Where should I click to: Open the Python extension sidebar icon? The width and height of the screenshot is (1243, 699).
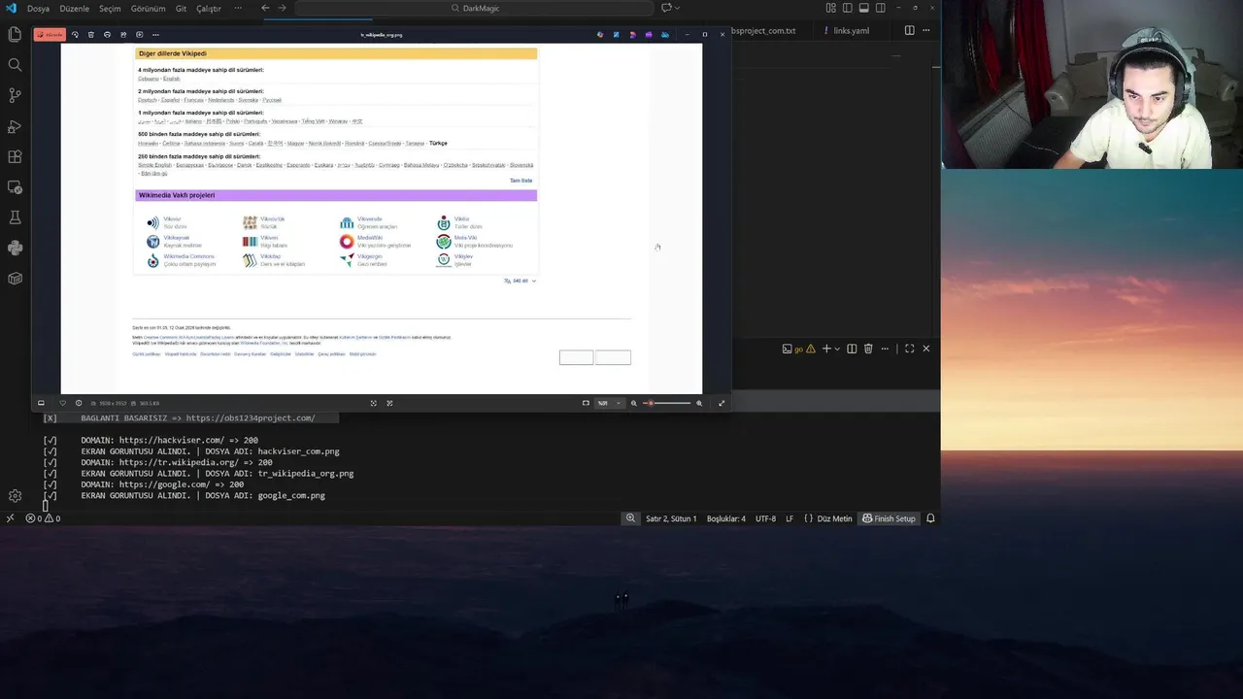[x=15, y=248]
